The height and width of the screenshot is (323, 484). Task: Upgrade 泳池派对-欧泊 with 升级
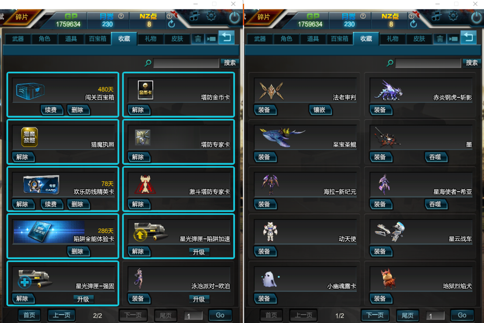pos(199,299)
